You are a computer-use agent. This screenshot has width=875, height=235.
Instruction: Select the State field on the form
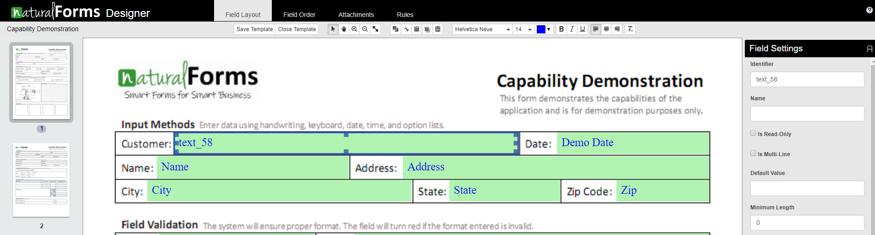[x=505, y=191]
